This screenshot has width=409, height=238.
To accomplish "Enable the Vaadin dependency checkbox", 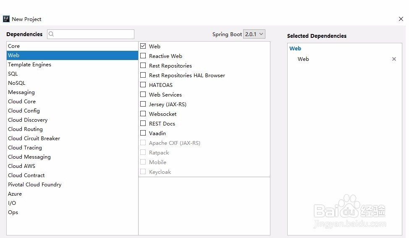I will point(143,133).
